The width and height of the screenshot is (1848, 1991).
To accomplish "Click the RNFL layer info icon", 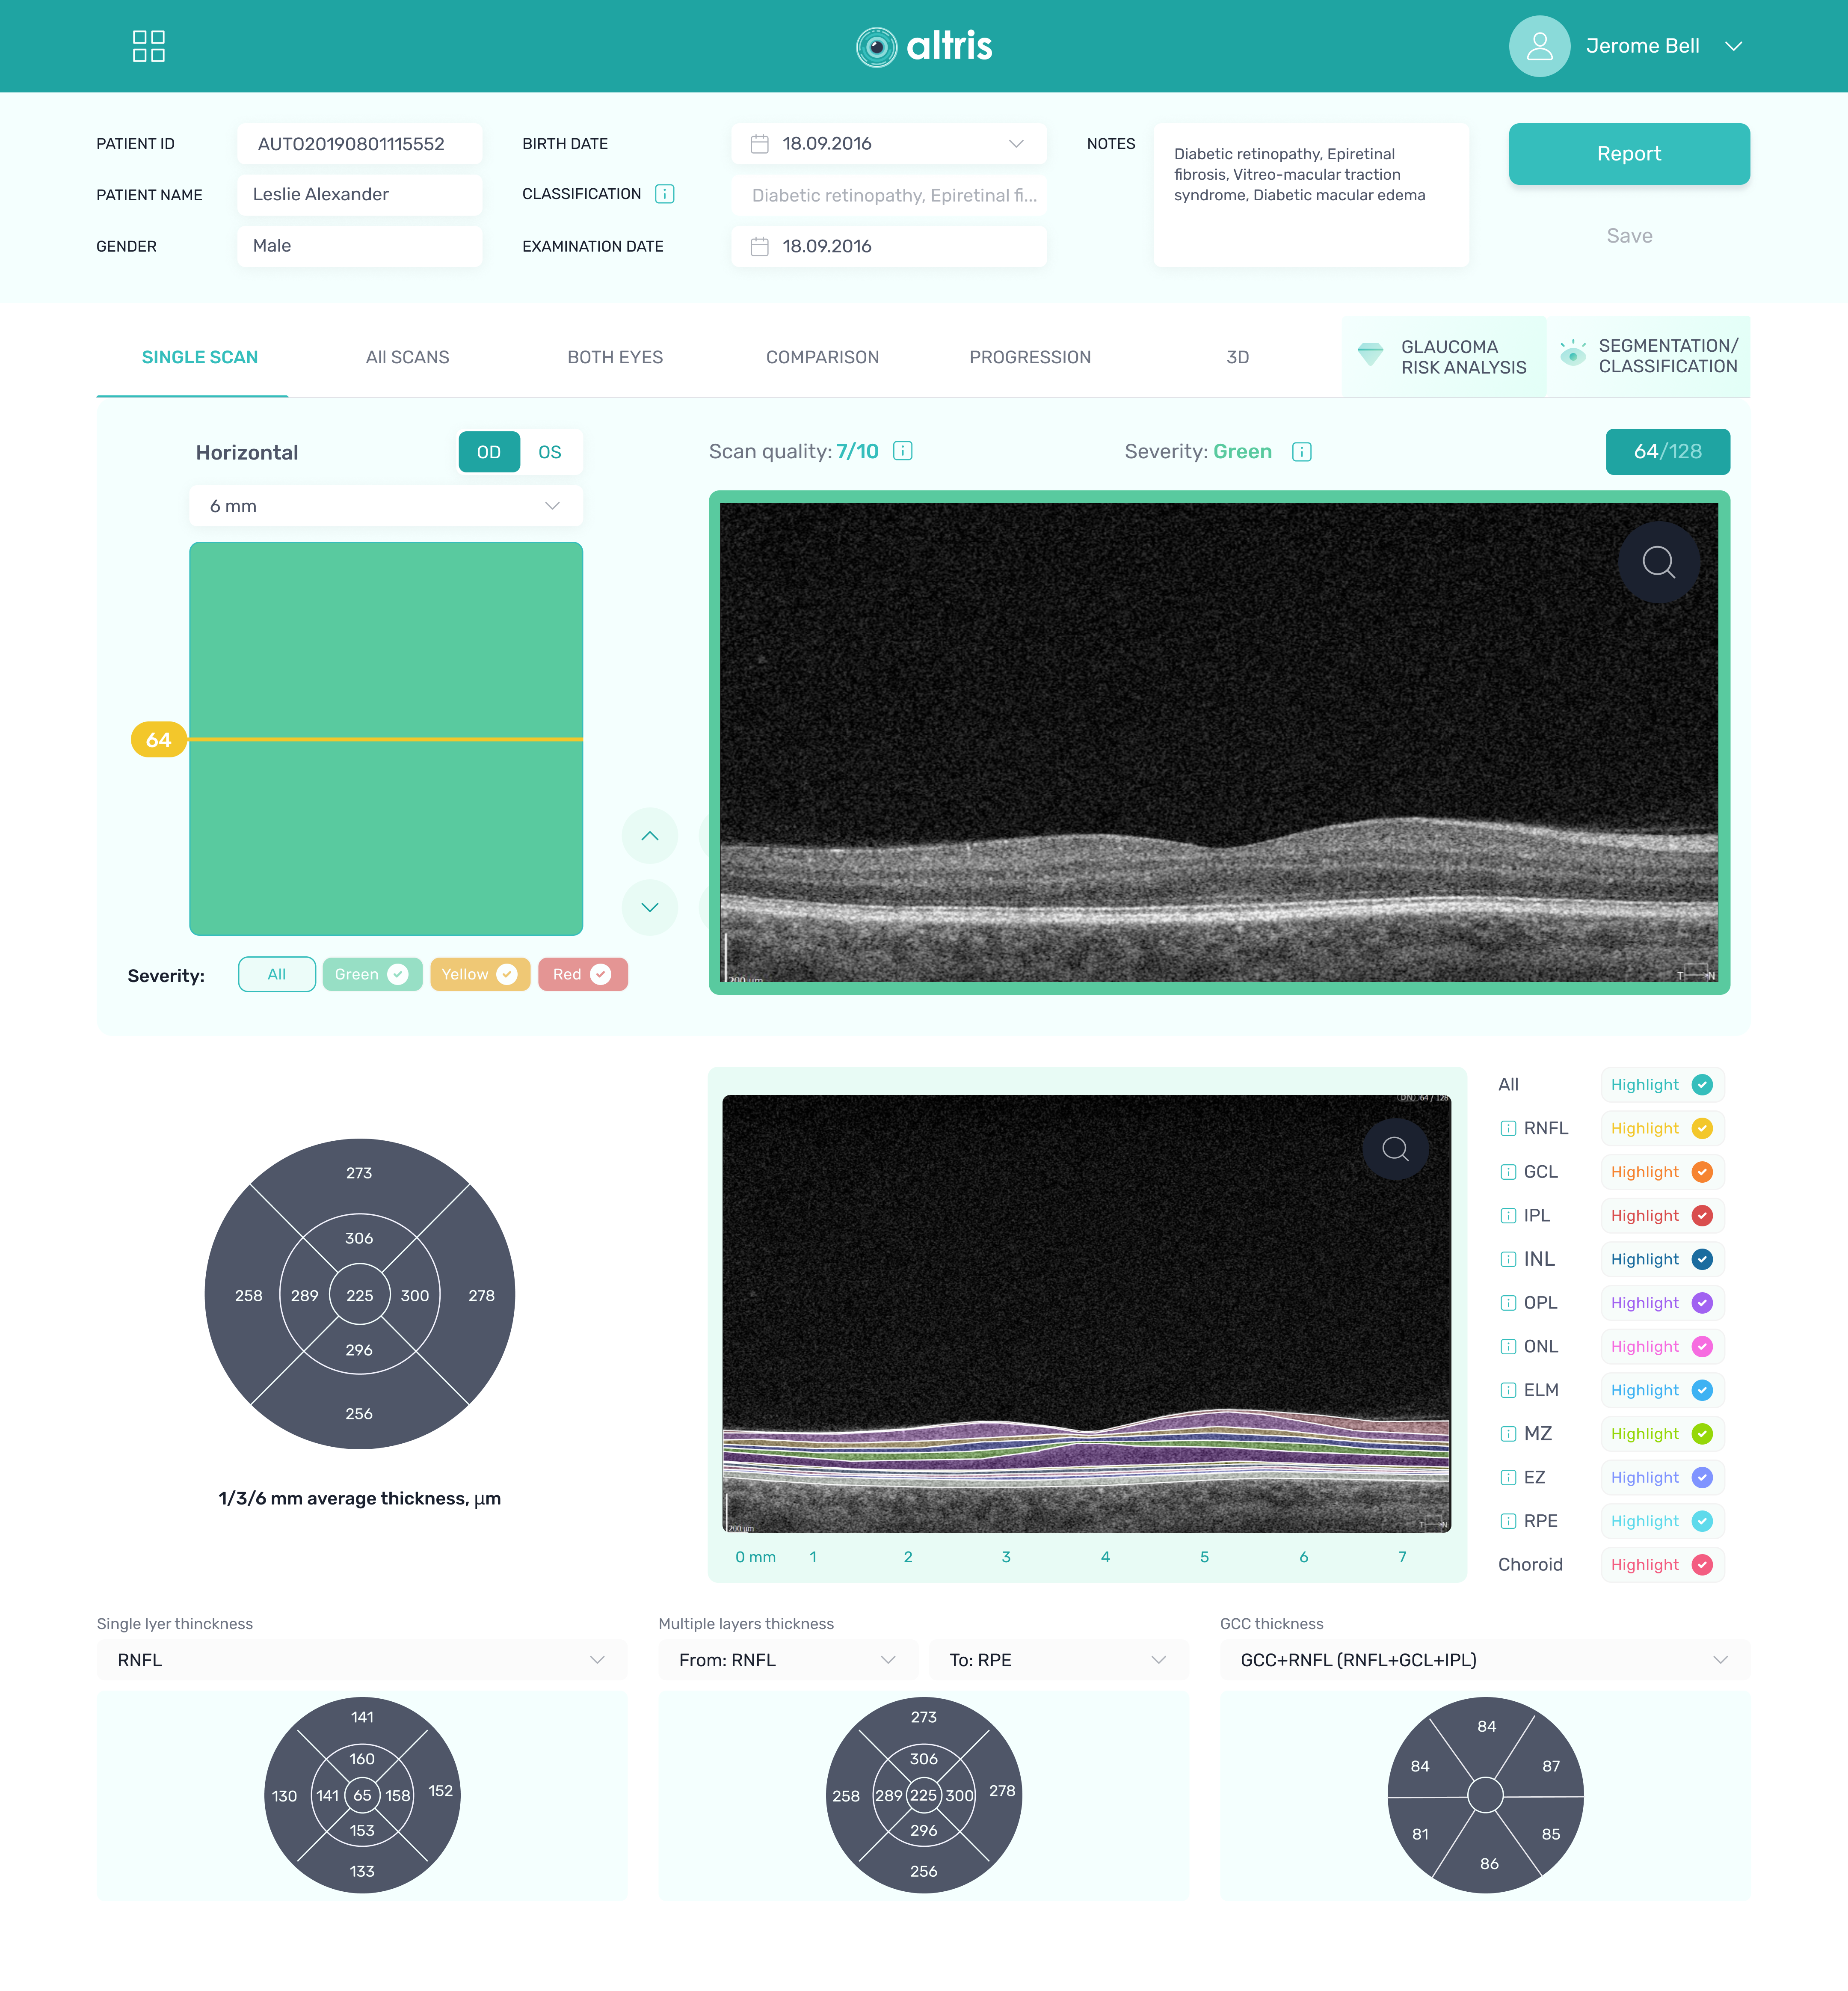I will pyautogui.click(x=1507, y=1128).
